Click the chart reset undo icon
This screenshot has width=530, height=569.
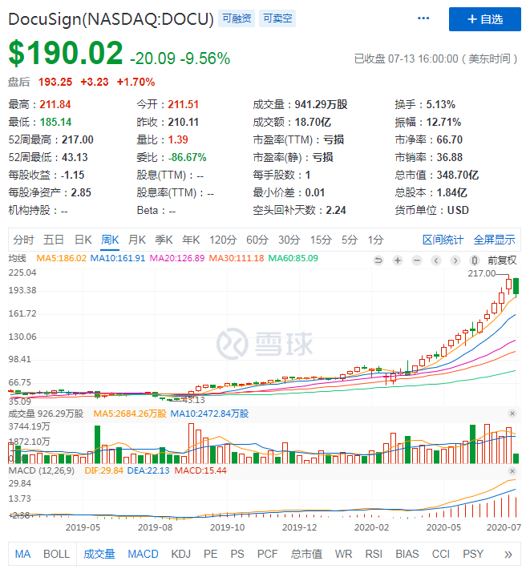pos(378,260)
